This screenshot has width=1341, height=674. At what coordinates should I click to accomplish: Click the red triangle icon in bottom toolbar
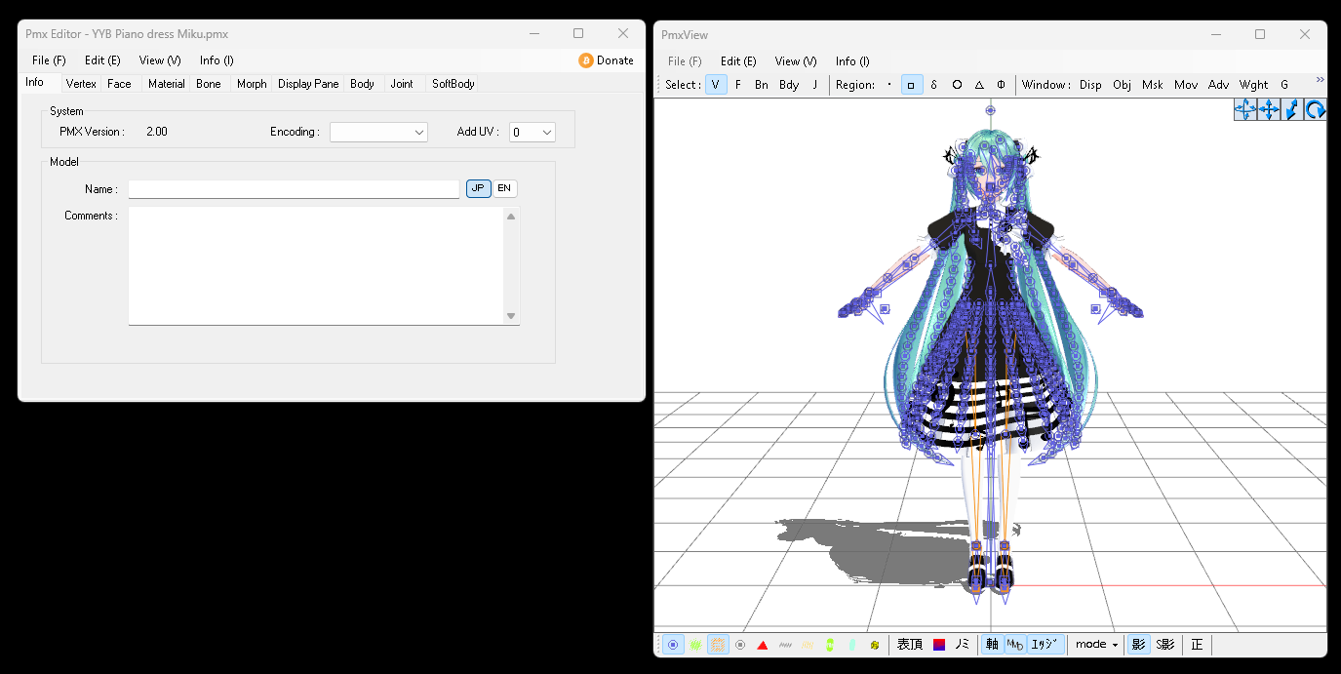(x=763, y=645)
